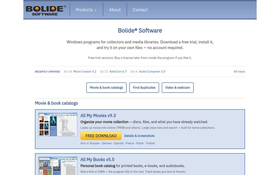Click the Bolide® Software page heading

tap(140, 30)
